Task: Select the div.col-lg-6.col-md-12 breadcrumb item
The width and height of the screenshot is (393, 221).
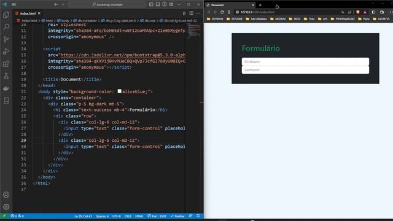Action: 178,21
